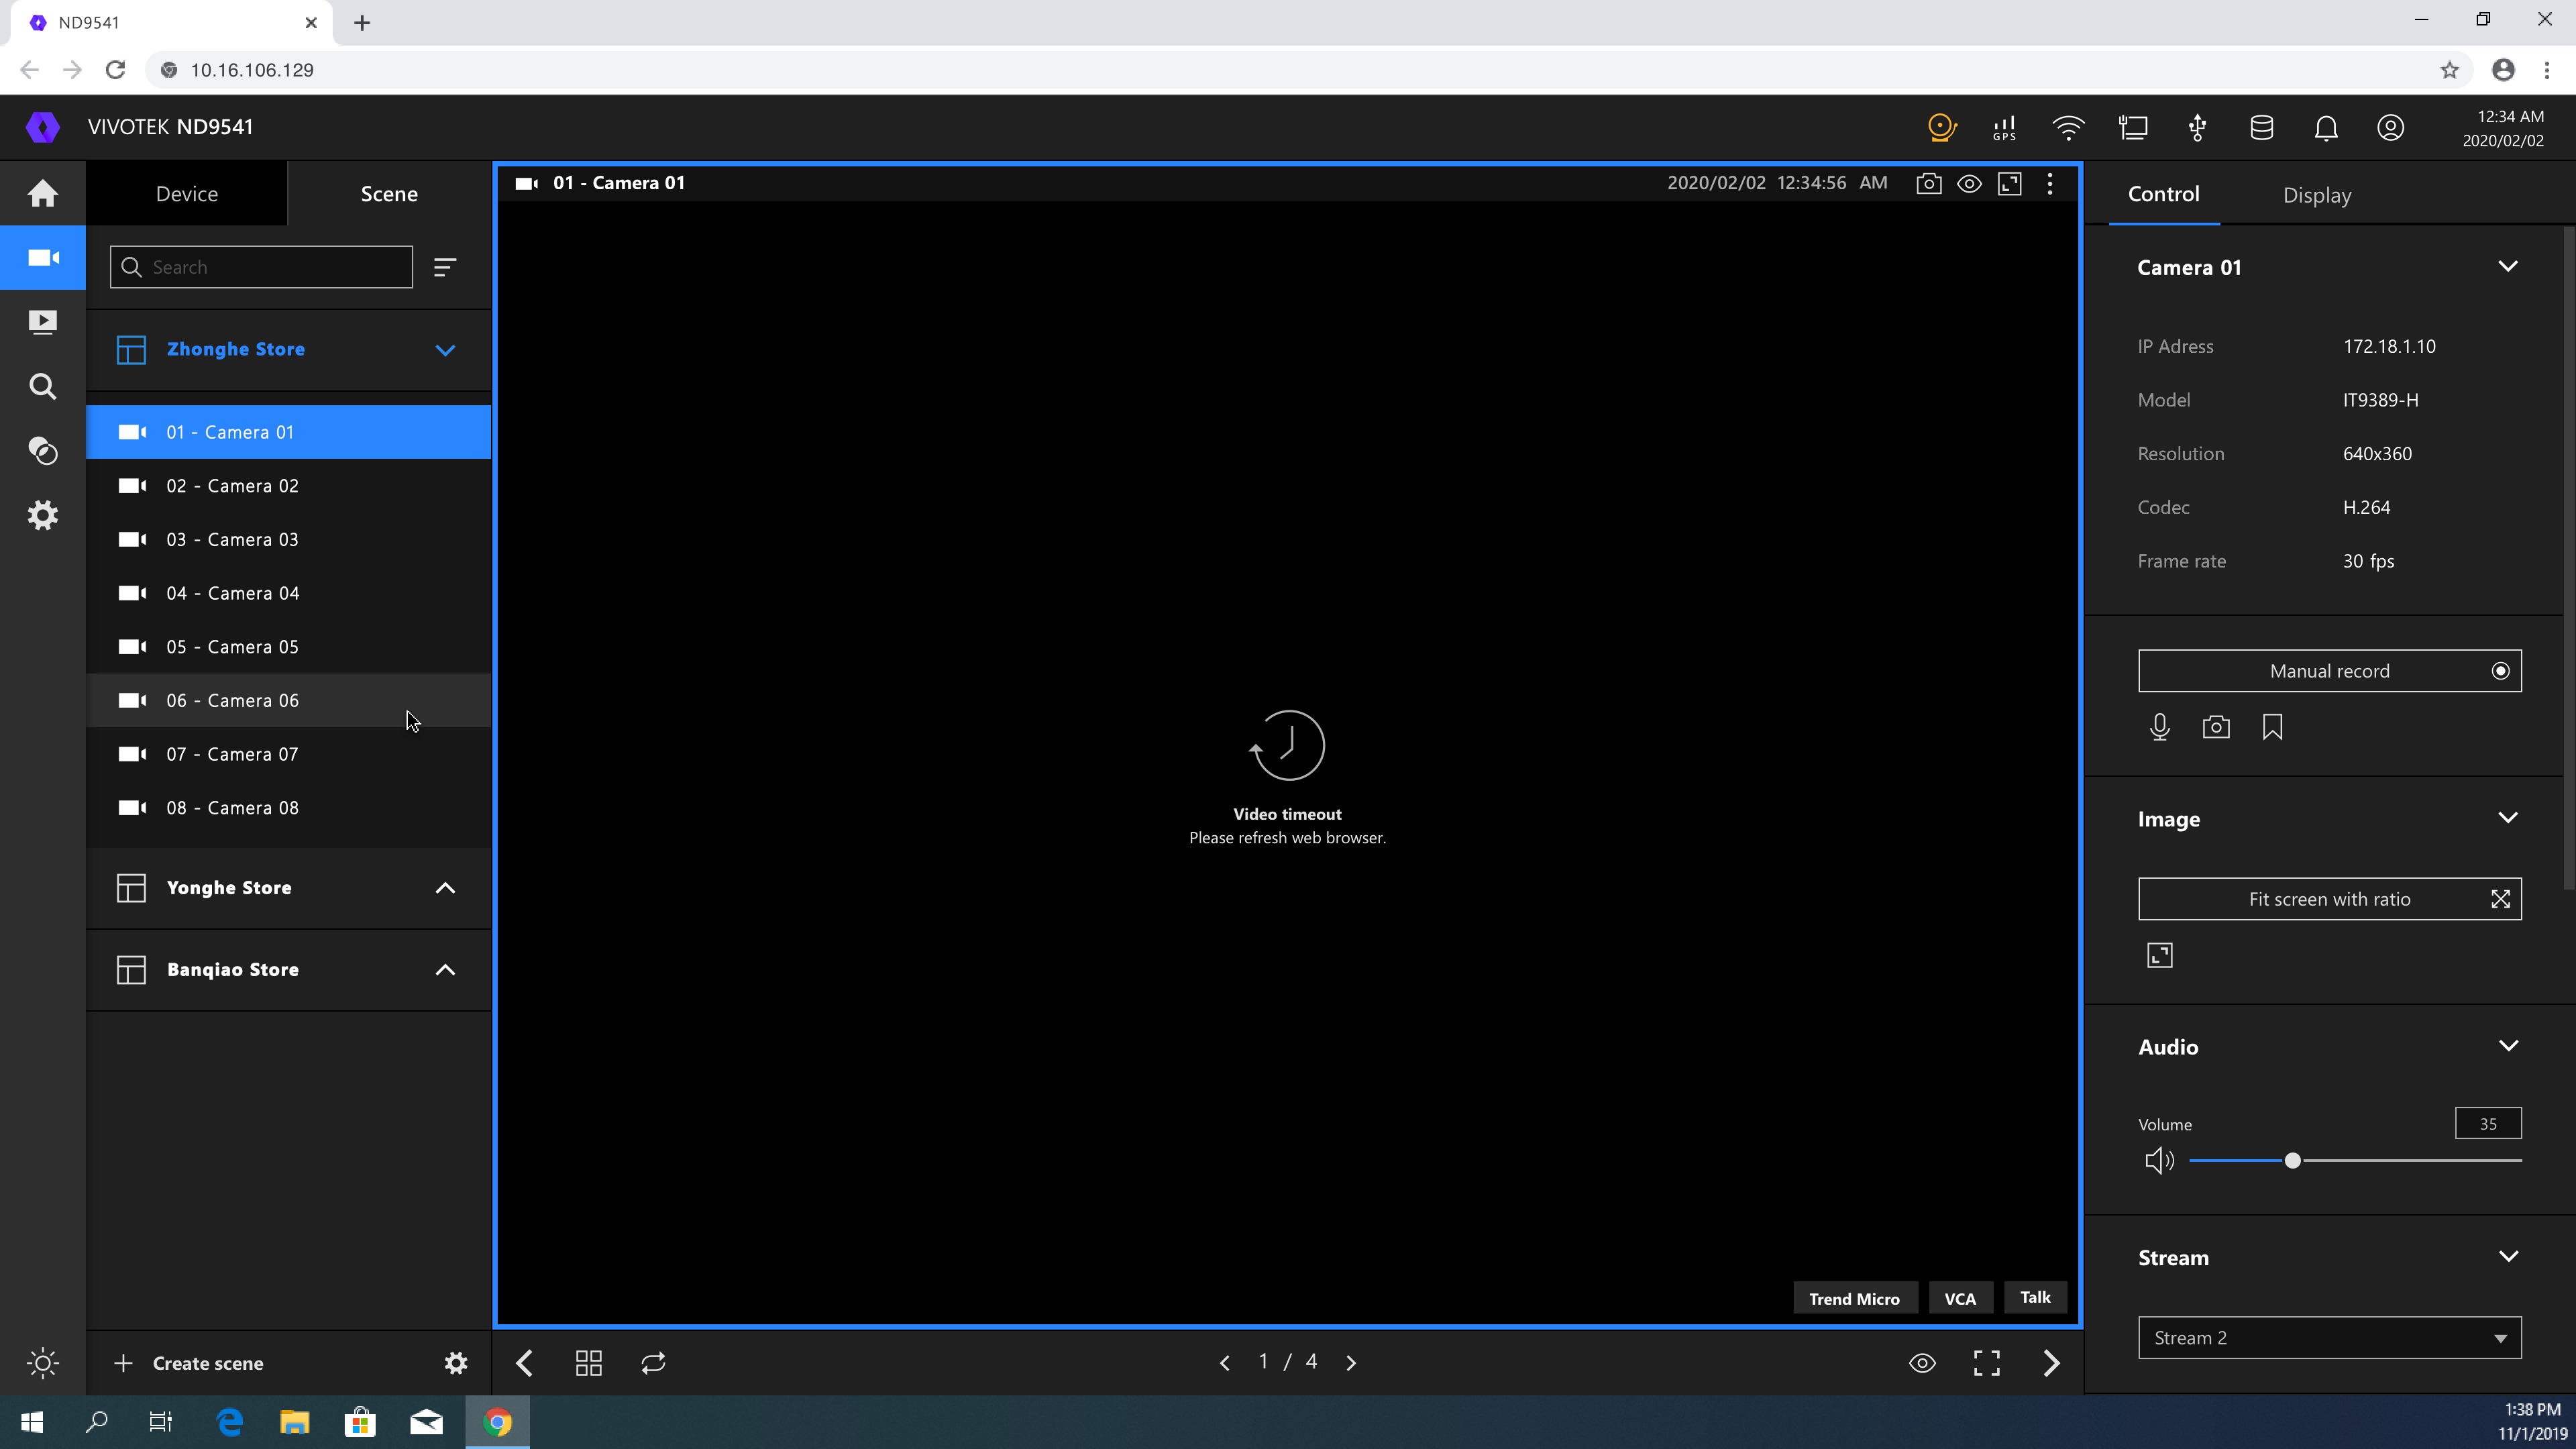
Task: Click the microphone icon under Manual record
Action: [2159, 727]
